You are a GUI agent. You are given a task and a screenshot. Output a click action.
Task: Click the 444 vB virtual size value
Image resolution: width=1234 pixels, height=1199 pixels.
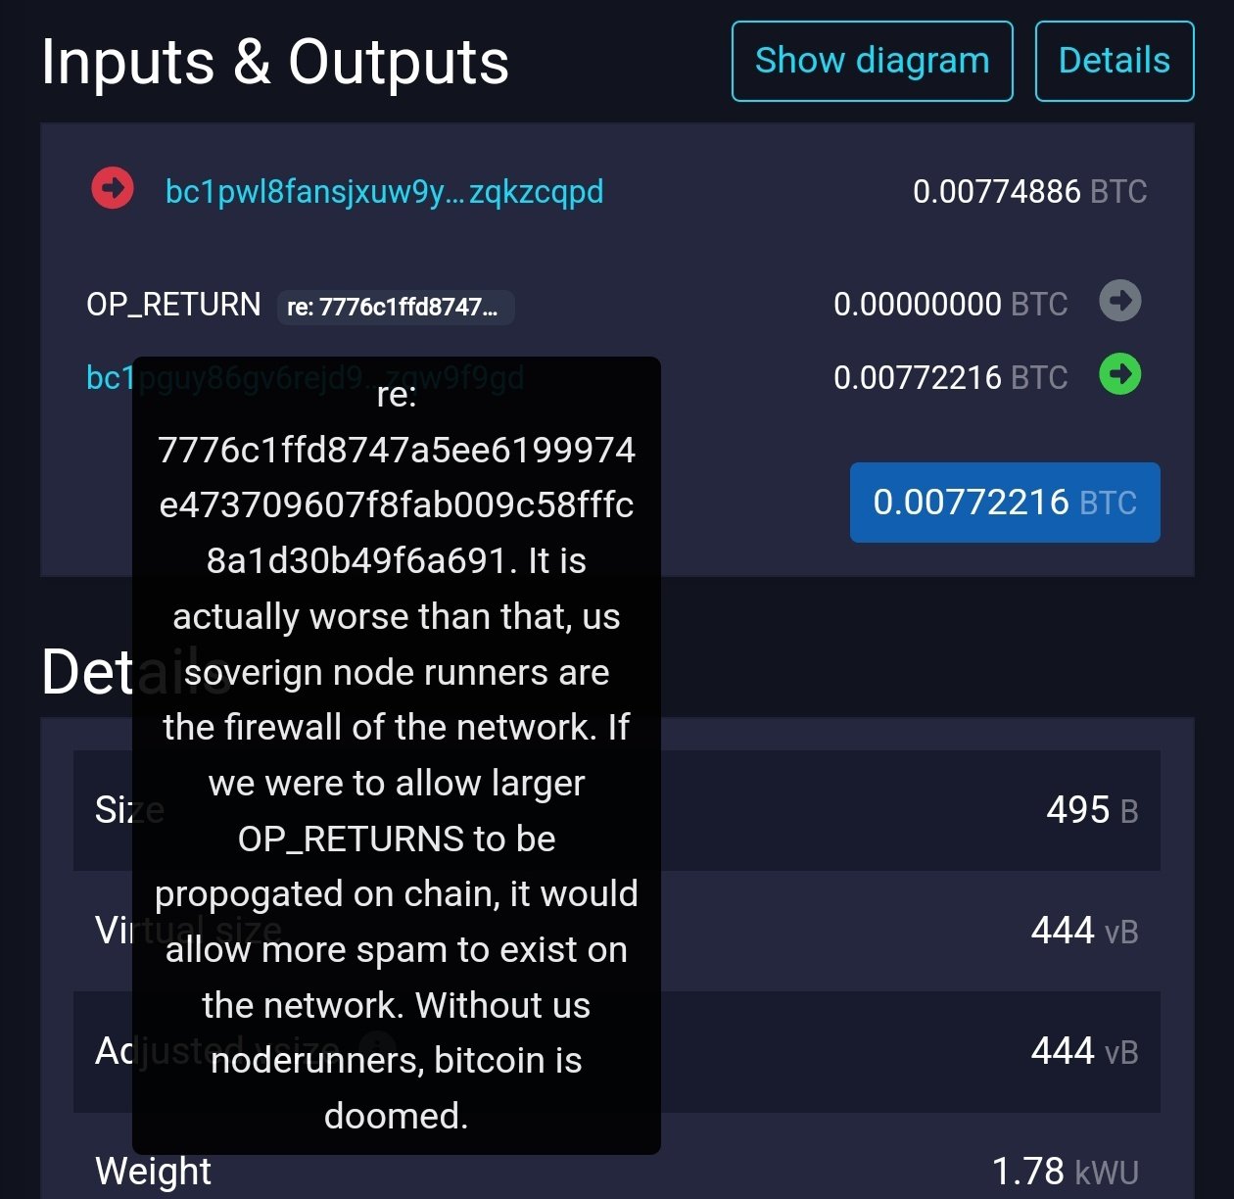1084,932
